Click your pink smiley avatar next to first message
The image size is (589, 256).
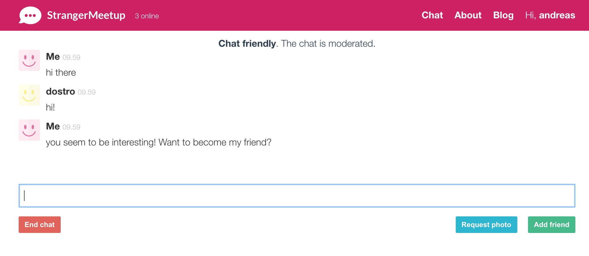point(29,61)
